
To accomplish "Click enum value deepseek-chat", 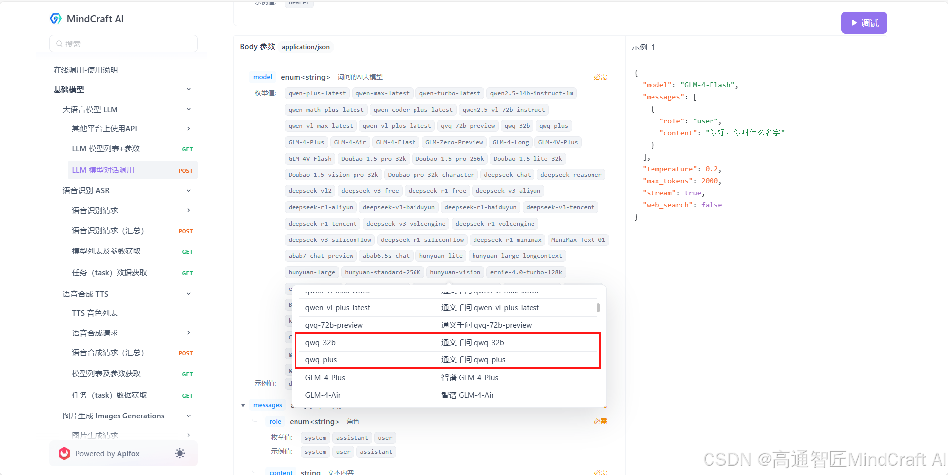I will click(x=507, y=175).
